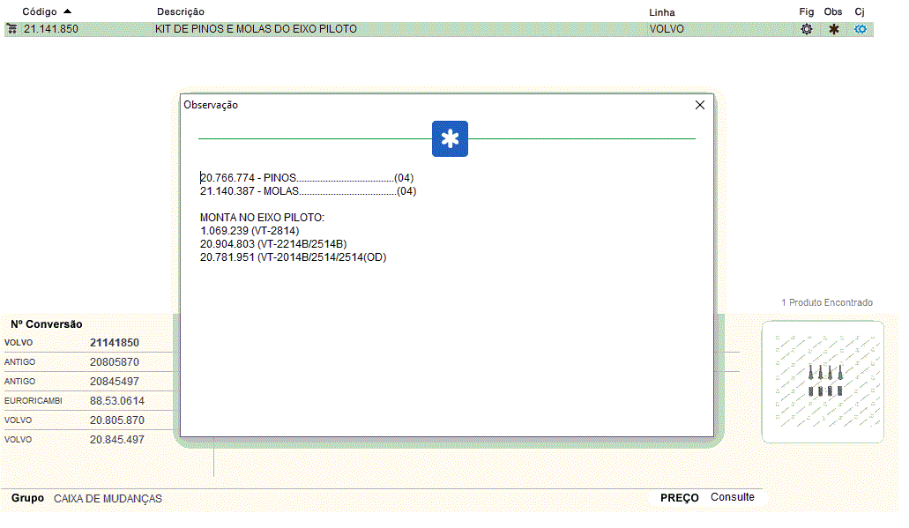Open the Fig gear icon in product row
Viewport: 909px width, 528px height.
point(806,29)
